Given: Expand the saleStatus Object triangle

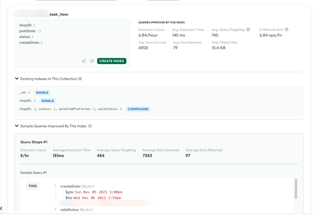Looking at the screenshot, I should pyautogui.click(x=56, y=210).
